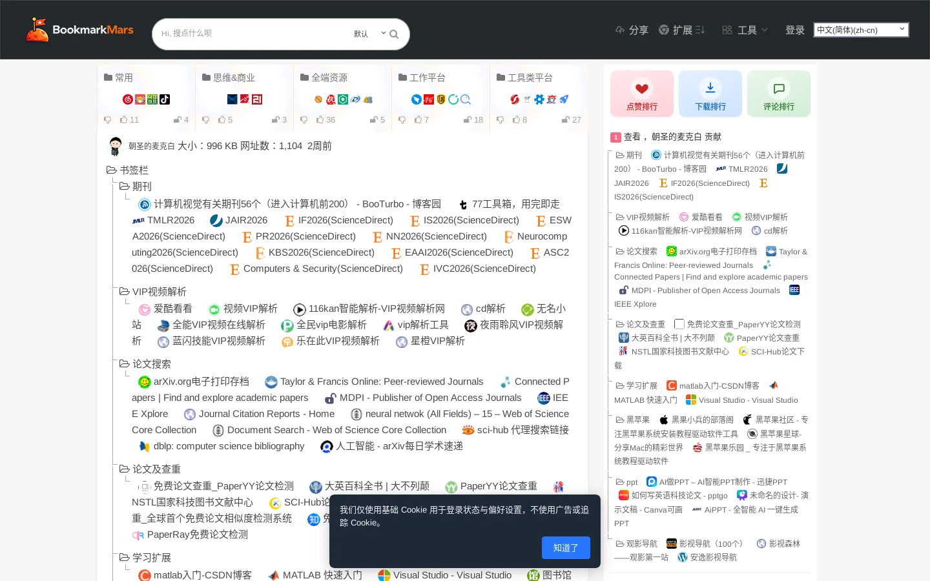The image size is (930, 581).
Task: Click the 登录 login link
Action: tap(795, 30)
